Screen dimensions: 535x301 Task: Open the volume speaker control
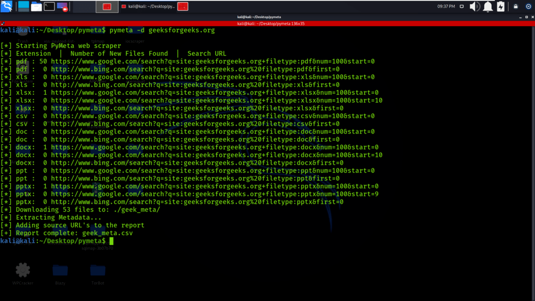coord(475,6)
